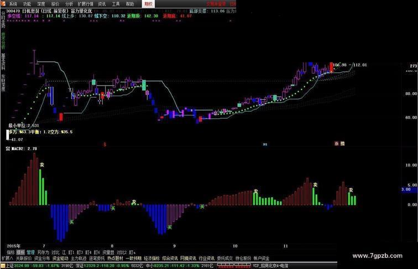Click the VIP_招商北京4-电信 server label
The width and height of the screenshot is (418, 269).
(270, 266)
